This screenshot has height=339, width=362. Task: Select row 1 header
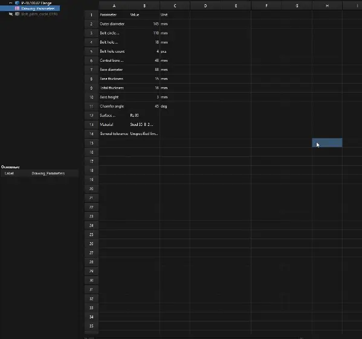(x=91, y=15)
